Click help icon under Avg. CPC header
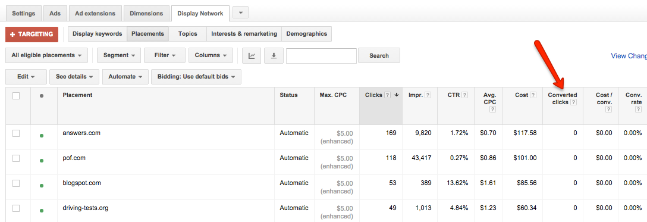This screenshot has width=647, height=222. (x=493, y=110)
